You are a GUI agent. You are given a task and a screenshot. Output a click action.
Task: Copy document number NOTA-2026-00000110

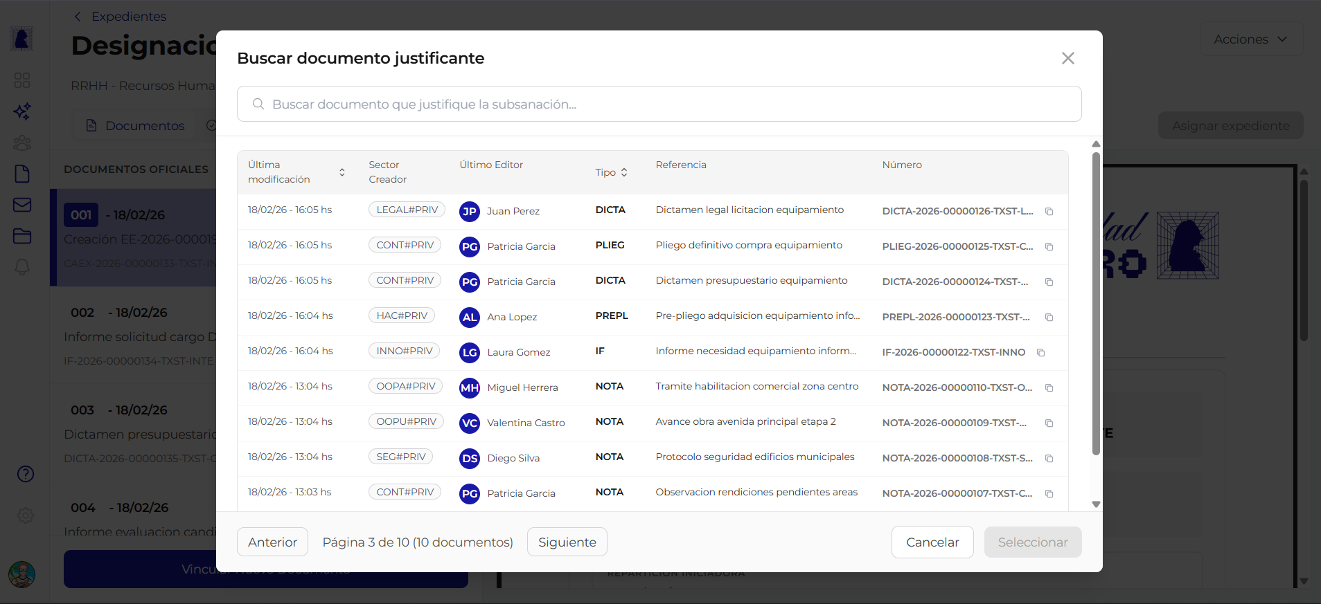(x=1049, y=388)
